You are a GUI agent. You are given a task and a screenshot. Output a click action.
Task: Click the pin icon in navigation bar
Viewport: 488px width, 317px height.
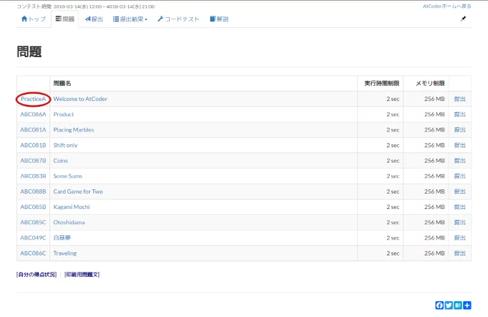coord(463,19)
